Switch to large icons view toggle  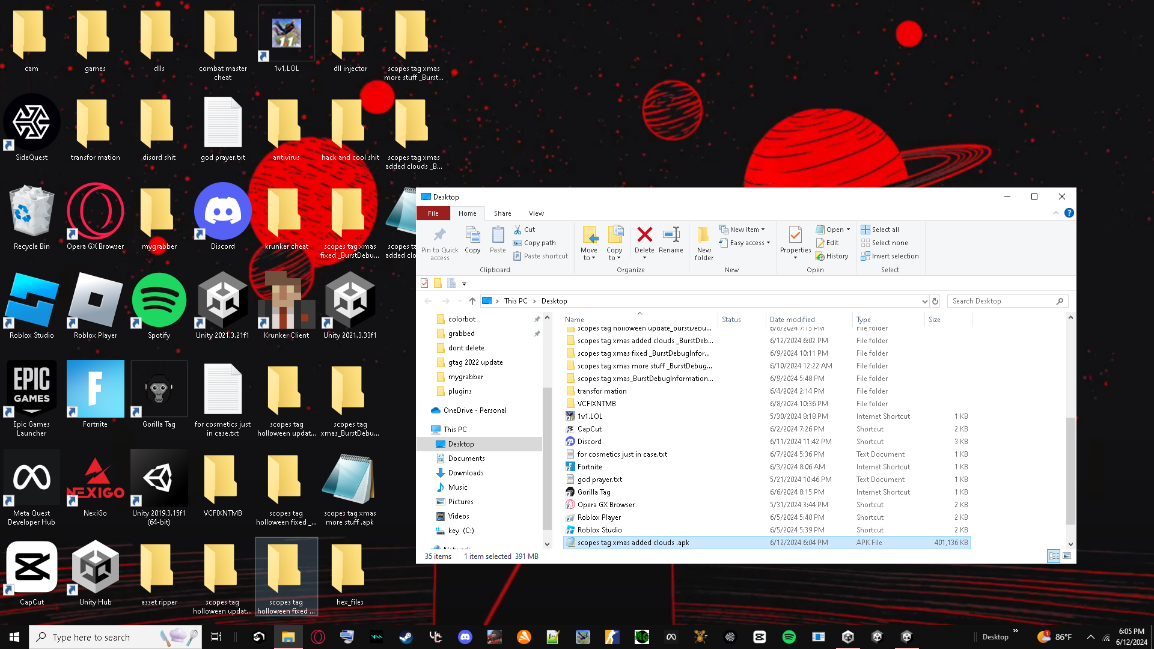(1067, 556)
